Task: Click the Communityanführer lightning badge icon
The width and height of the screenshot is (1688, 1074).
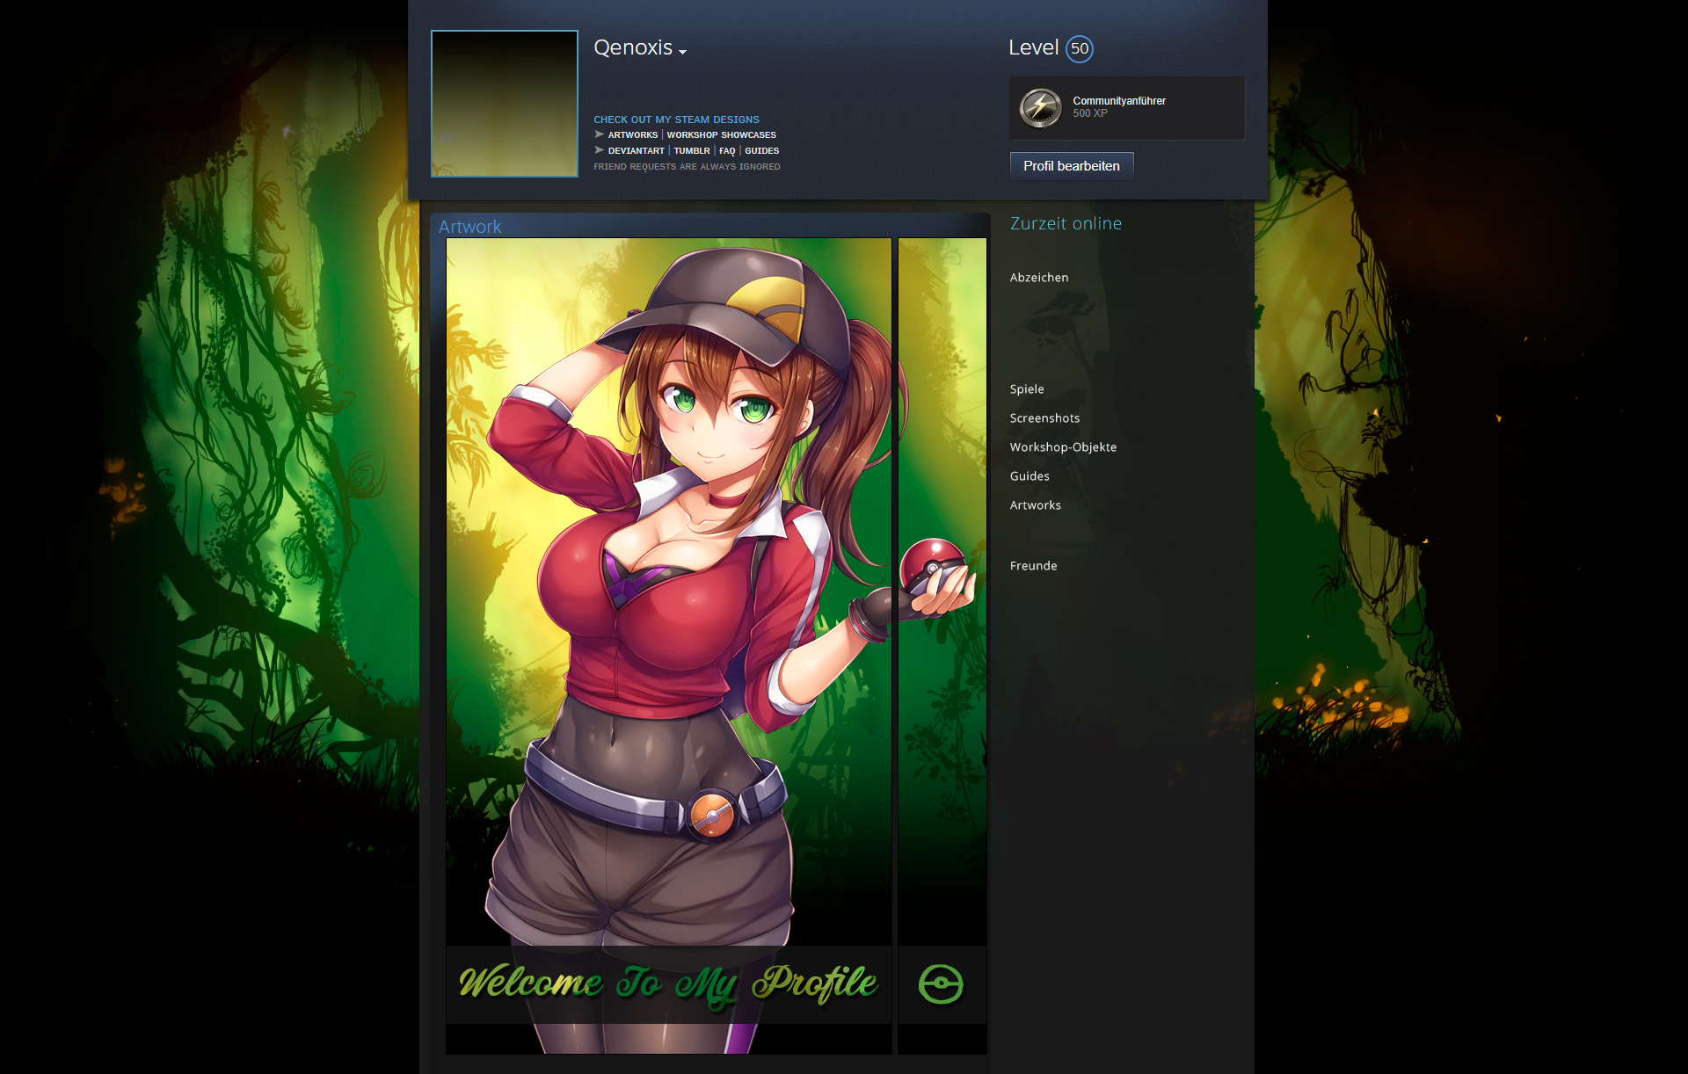Action: click(x=1040, y=107)
